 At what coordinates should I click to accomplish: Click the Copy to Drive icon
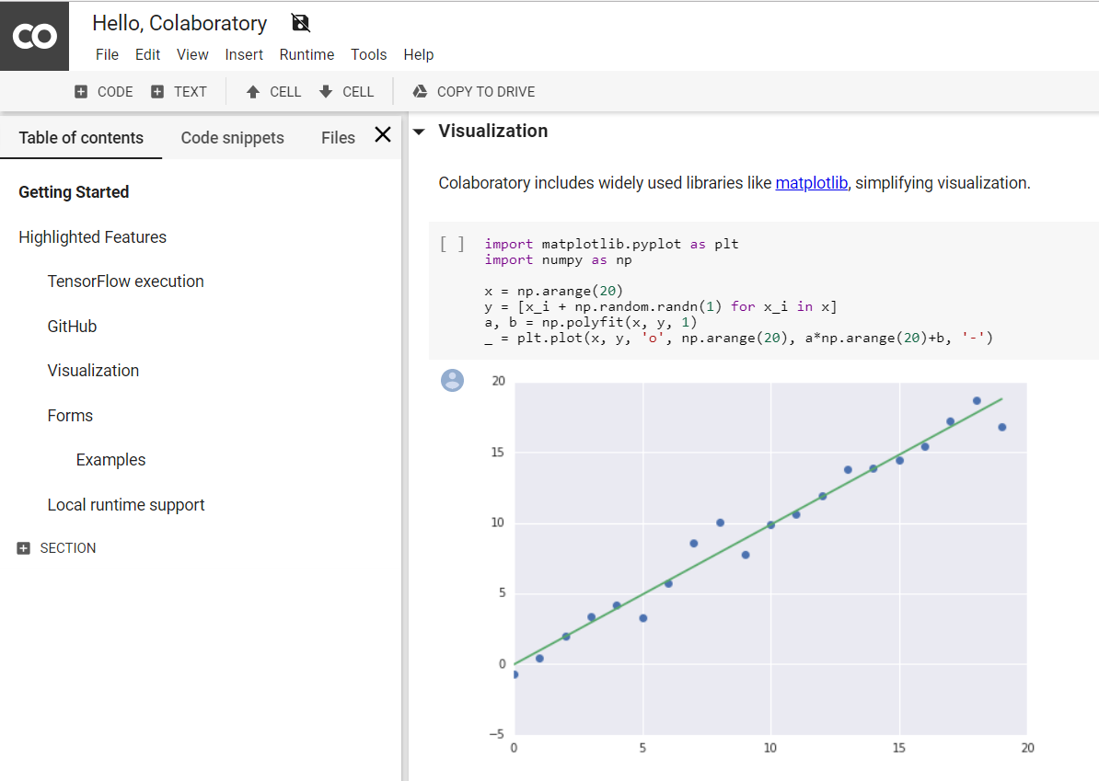point(420,92)
